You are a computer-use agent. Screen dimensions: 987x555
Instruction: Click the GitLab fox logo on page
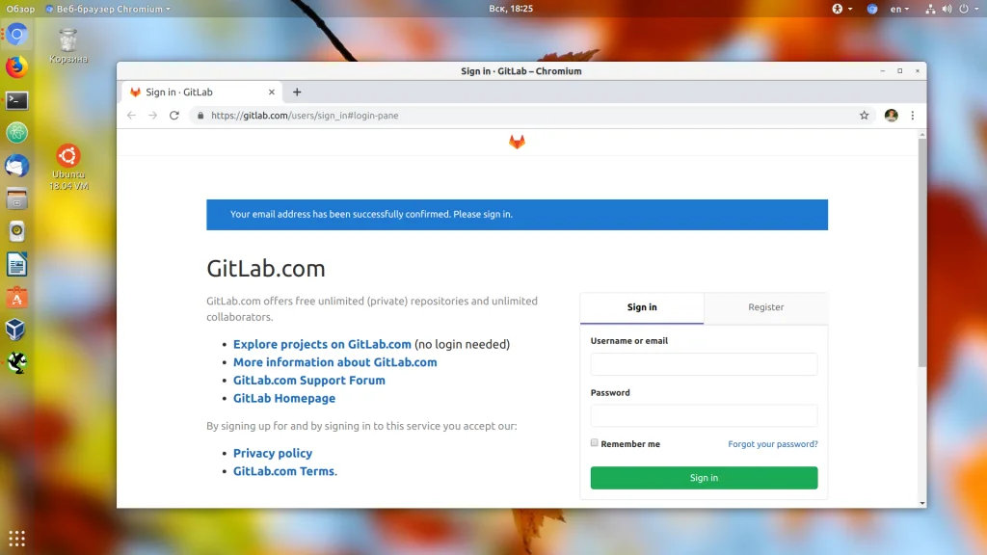point(517,142)
